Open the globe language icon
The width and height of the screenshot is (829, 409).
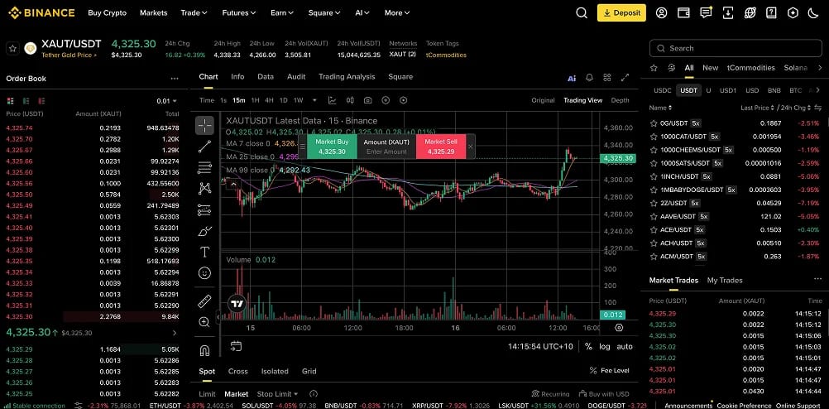coord(750,13)
